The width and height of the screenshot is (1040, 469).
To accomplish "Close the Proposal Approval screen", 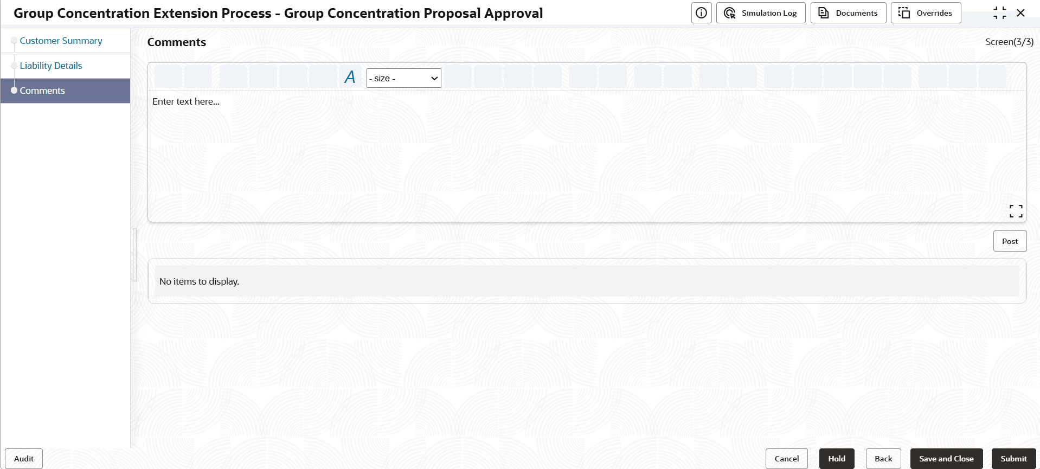I will 1020,13.
